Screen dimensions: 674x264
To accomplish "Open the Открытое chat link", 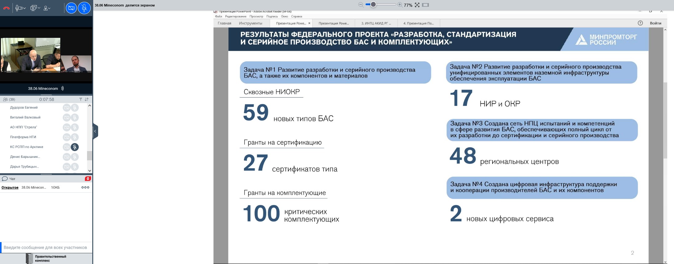I will coord(10,187).
